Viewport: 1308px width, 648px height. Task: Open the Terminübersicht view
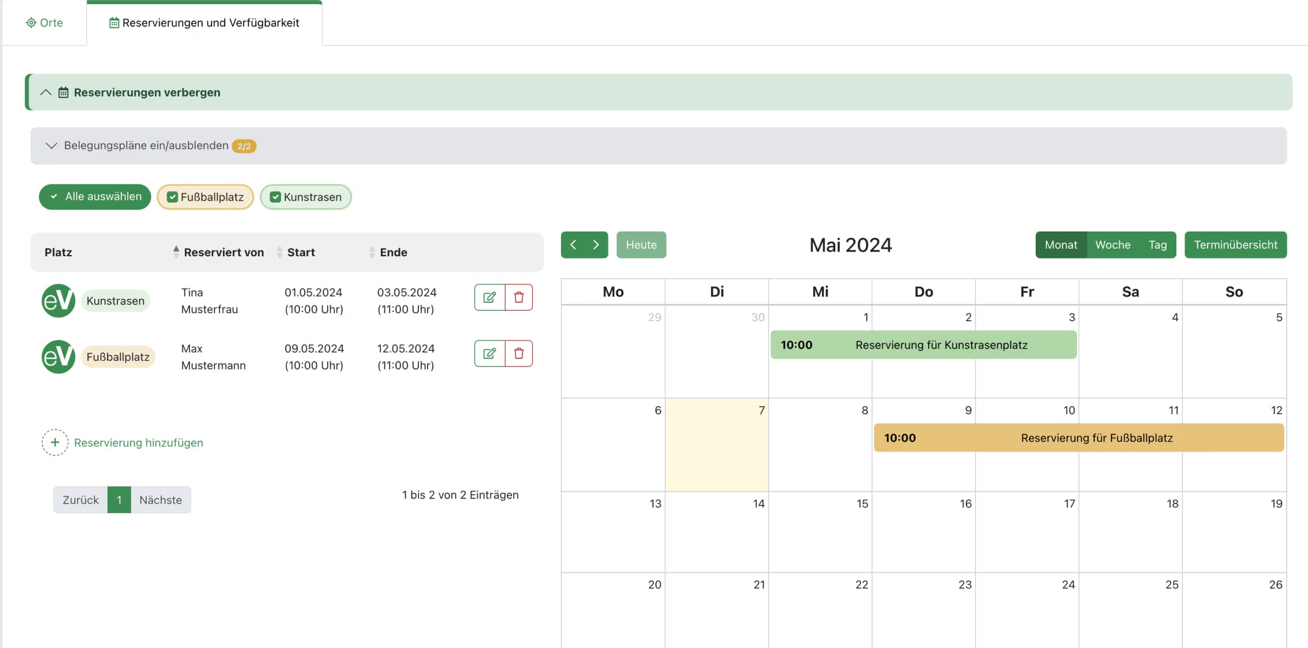point(1236,245)
